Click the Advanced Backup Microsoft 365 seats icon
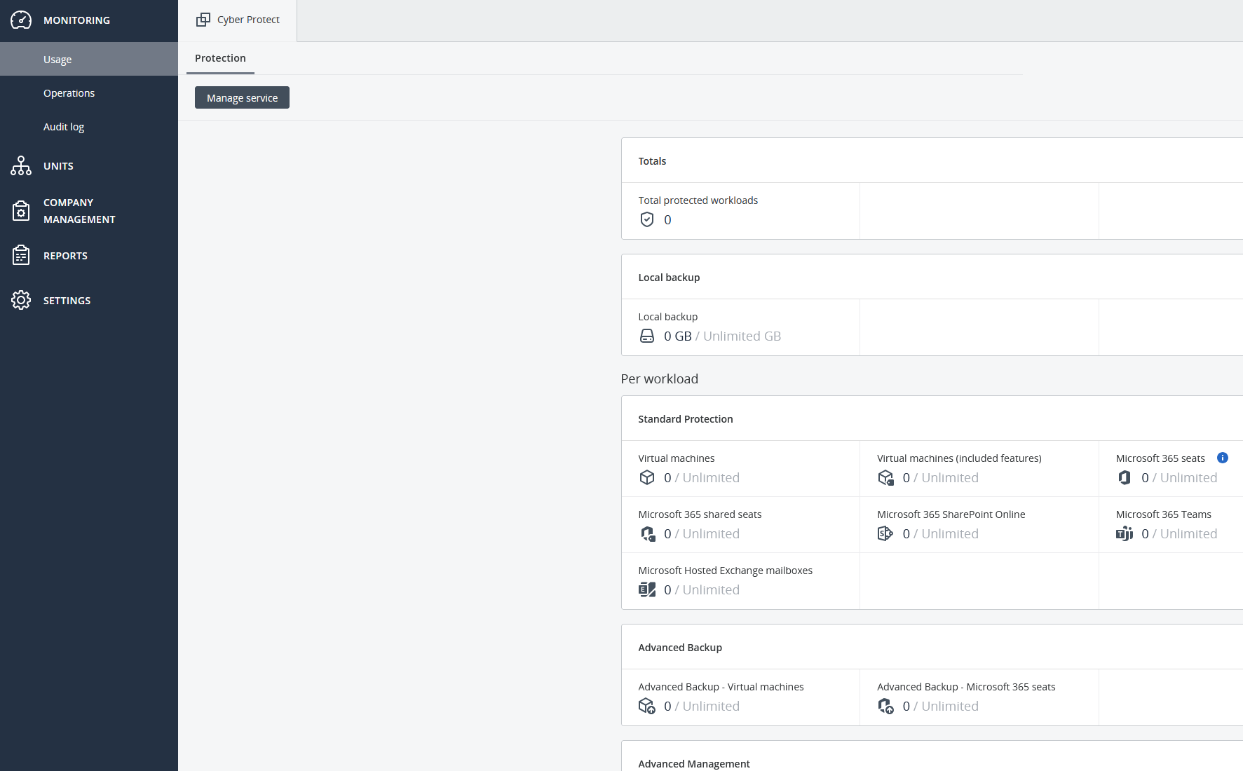The height and width of the screenshot is (771, 1243). pyautogui.click(x=886, y=706)
